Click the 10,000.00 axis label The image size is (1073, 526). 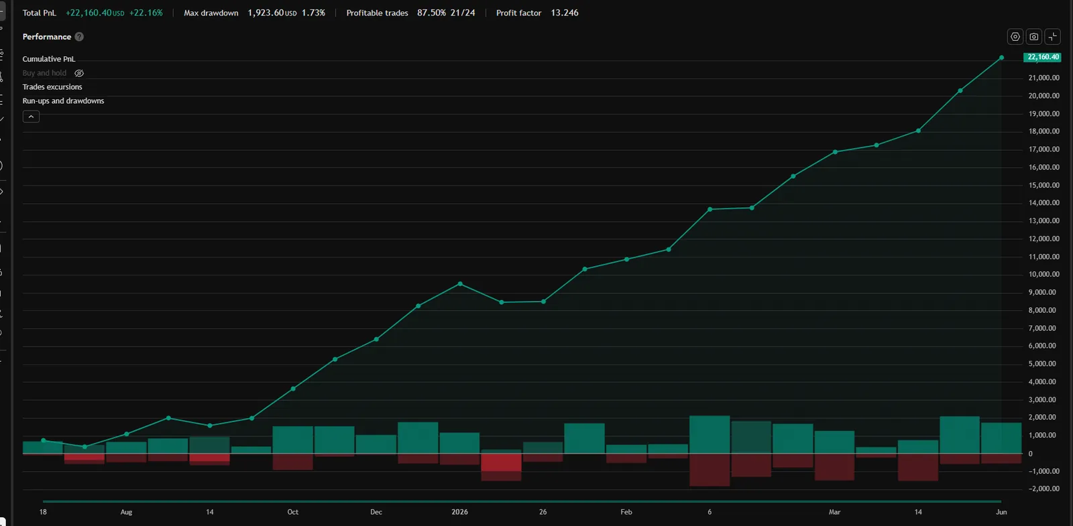click(1043, 274)
